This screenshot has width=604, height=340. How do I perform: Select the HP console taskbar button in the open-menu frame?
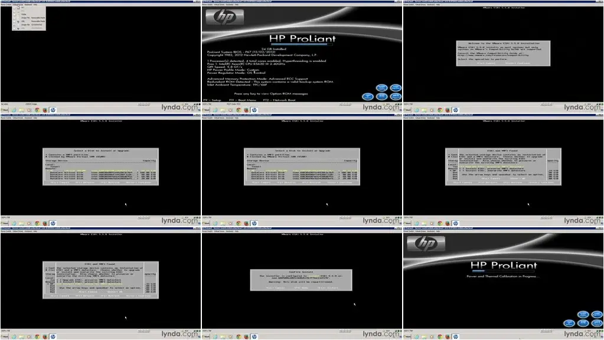coord(53,110)
